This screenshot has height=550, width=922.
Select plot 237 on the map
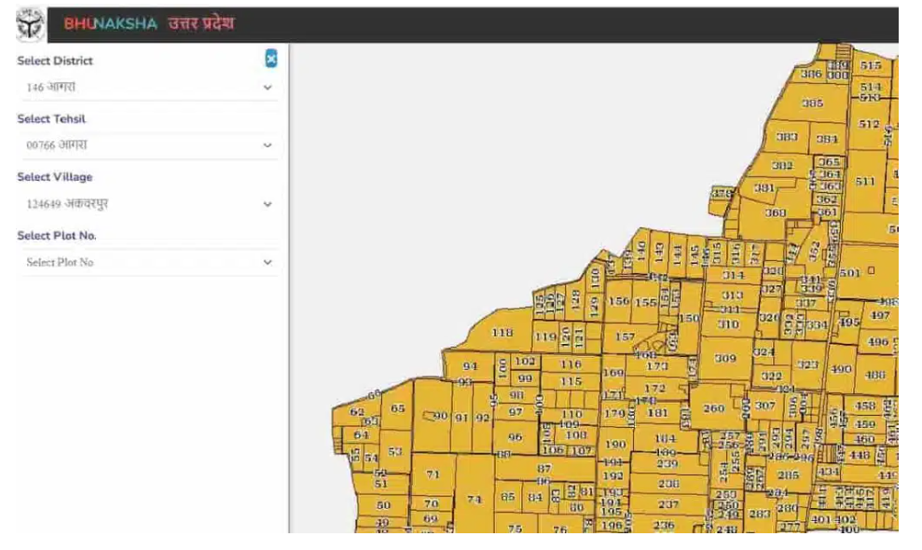pos(667,504)
